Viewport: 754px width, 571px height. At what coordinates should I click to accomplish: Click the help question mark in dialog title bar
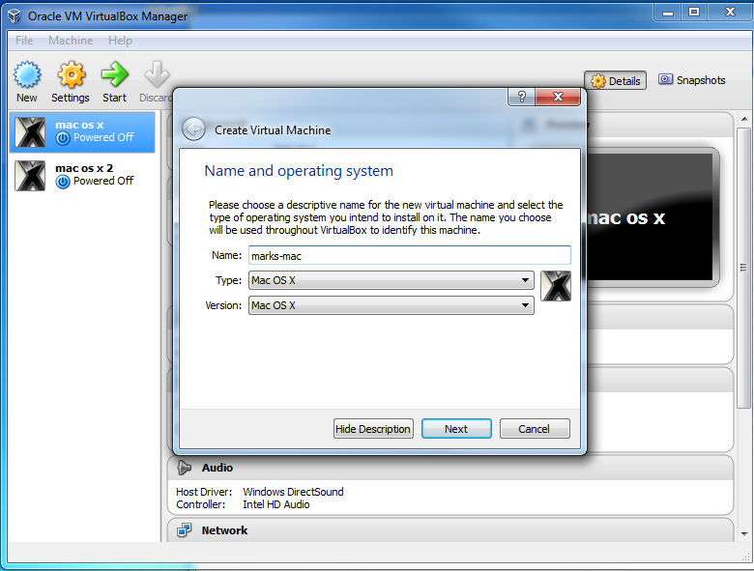(521, 97)
